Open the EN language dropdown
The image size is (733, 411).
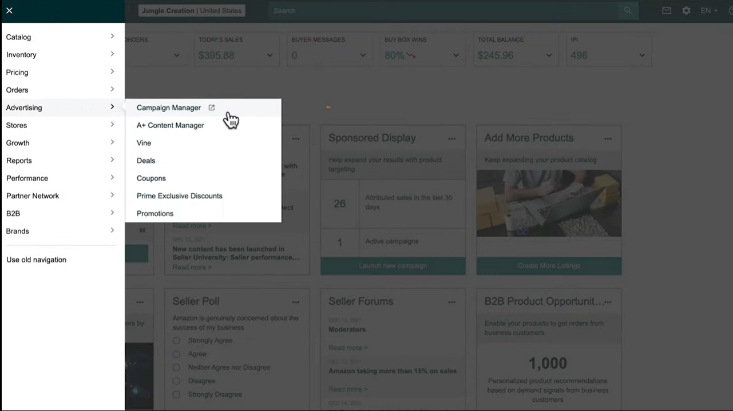pyautogui.click(x=709, y=10)
